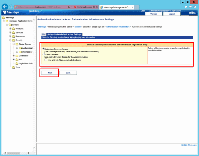Expand the Certificates tree node

click(x=14, y=56)
